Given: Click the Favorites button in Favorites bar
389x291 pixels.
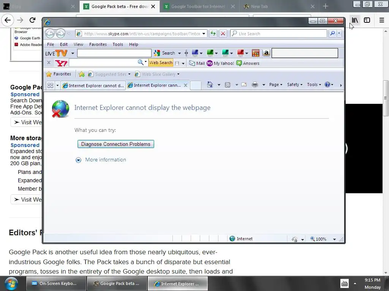Looking at the screenshot, I should [x=59, y=74].
